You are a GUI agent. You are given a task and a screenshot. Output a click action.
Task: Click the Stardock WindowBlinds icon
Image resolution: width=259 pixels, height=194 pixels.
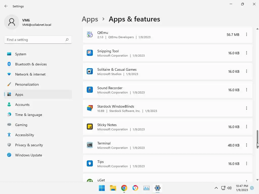coord(90,108)
